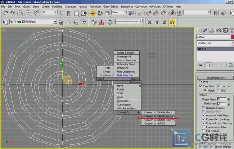Click the Undo arrow icon
Image resolution: width=234 pixels, height=149 pixels.
tap(5, 13)
